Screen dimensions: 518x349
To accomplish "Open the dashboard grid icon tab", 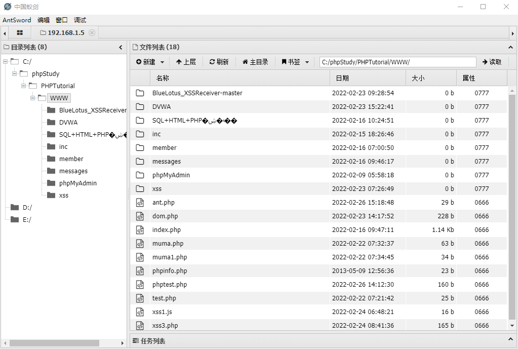I will point(19,32).
